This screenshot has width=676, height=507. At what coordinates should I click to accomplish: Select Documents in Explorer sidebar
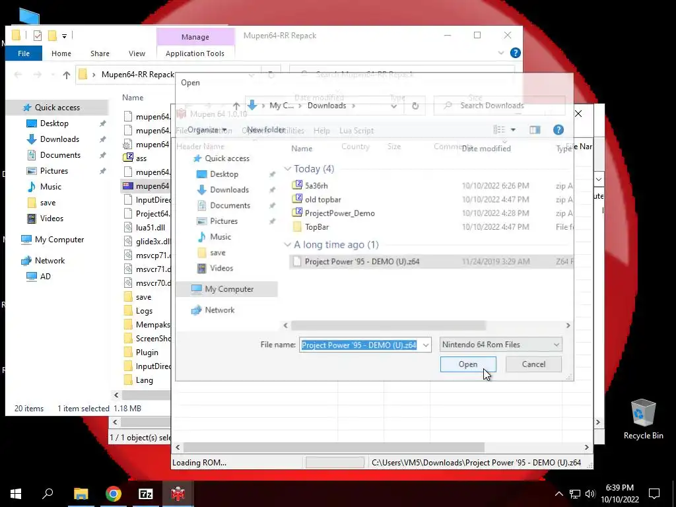coord(60,154)
